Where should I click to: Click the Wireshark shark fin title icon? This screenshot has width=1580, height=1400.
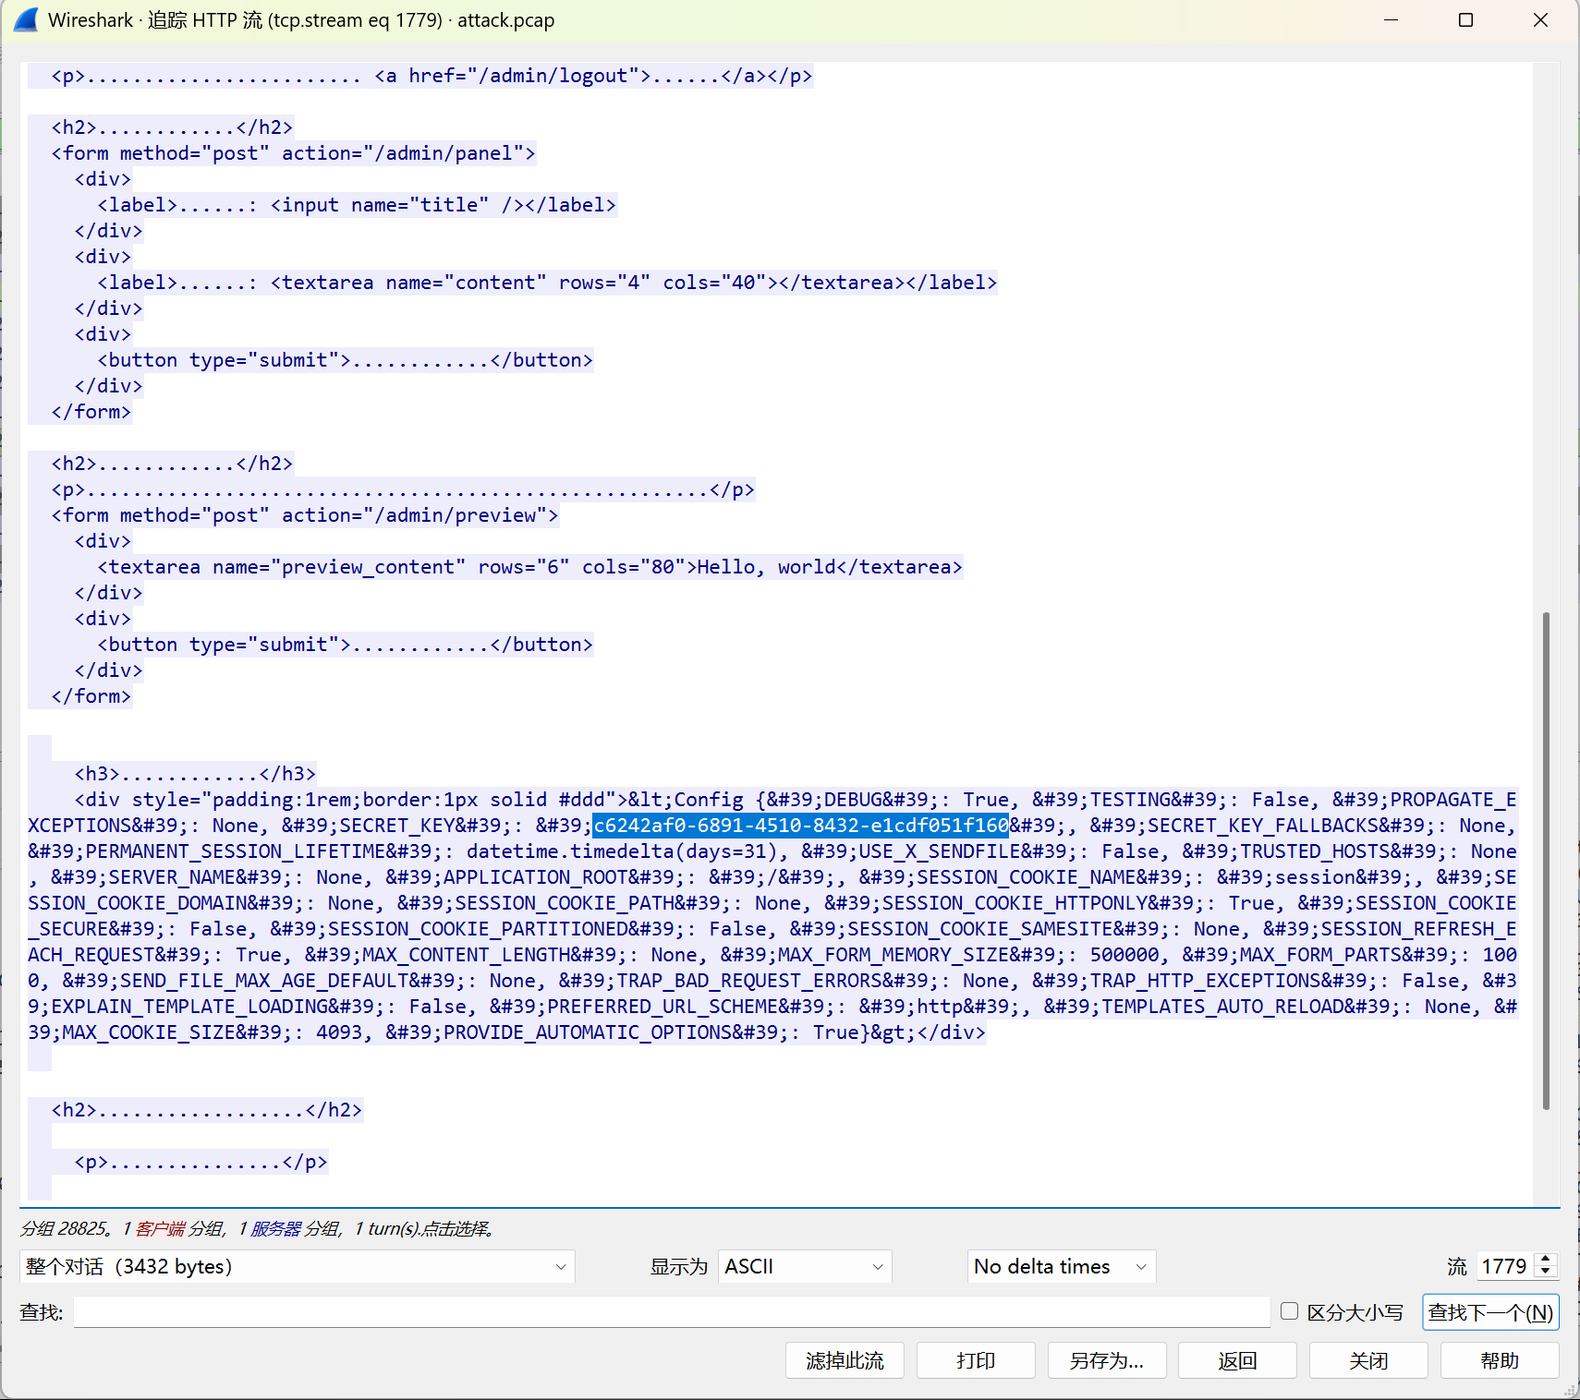[x=26, y=19]
